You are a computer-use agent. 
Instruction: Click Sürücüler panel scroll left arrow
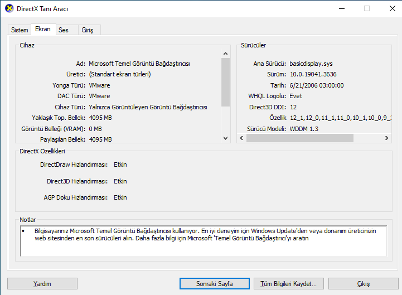pos(241,138)
